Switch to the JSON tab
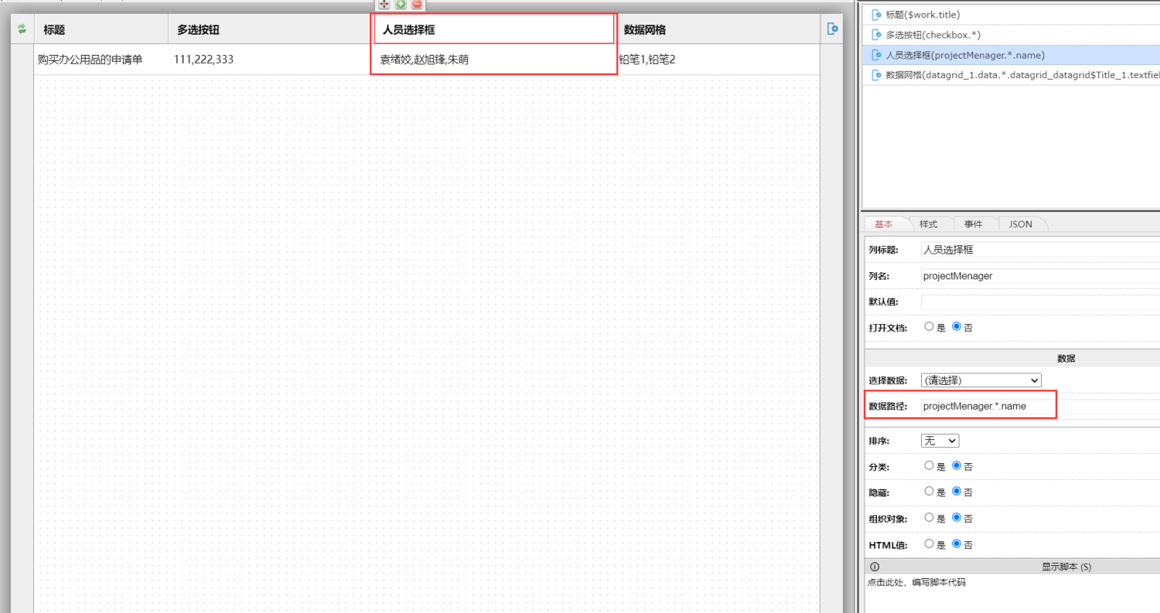Screen dimensions: 1160x613 [x=1020, y=224]
